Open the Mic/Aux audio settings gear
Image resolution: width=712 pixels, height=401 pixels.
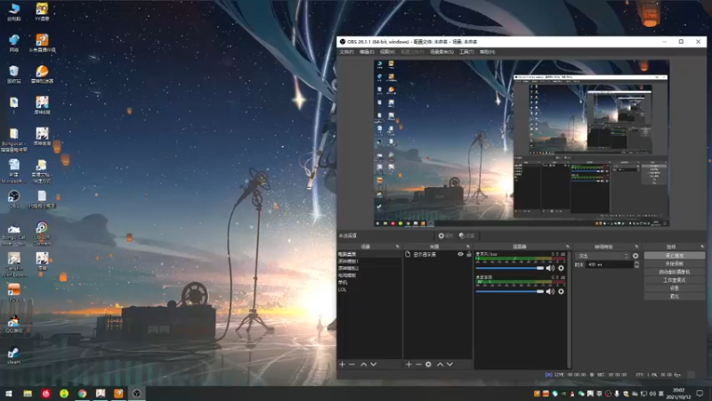coord(562,268)
